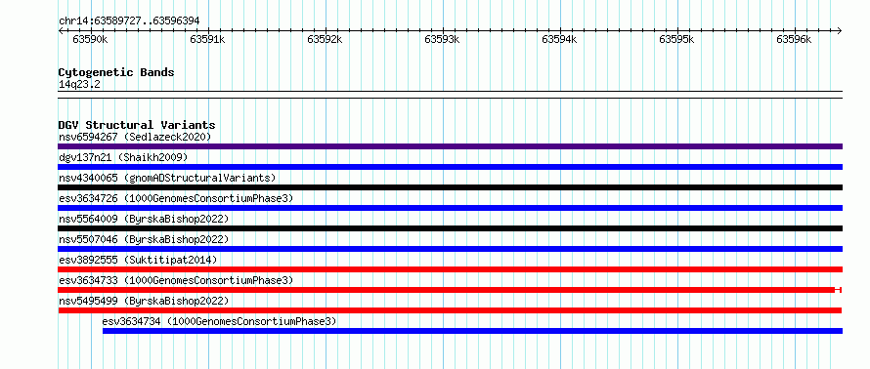The image size is (870, 369).
Task: Click the 63590k ruler label
Action: click(90, 39)
